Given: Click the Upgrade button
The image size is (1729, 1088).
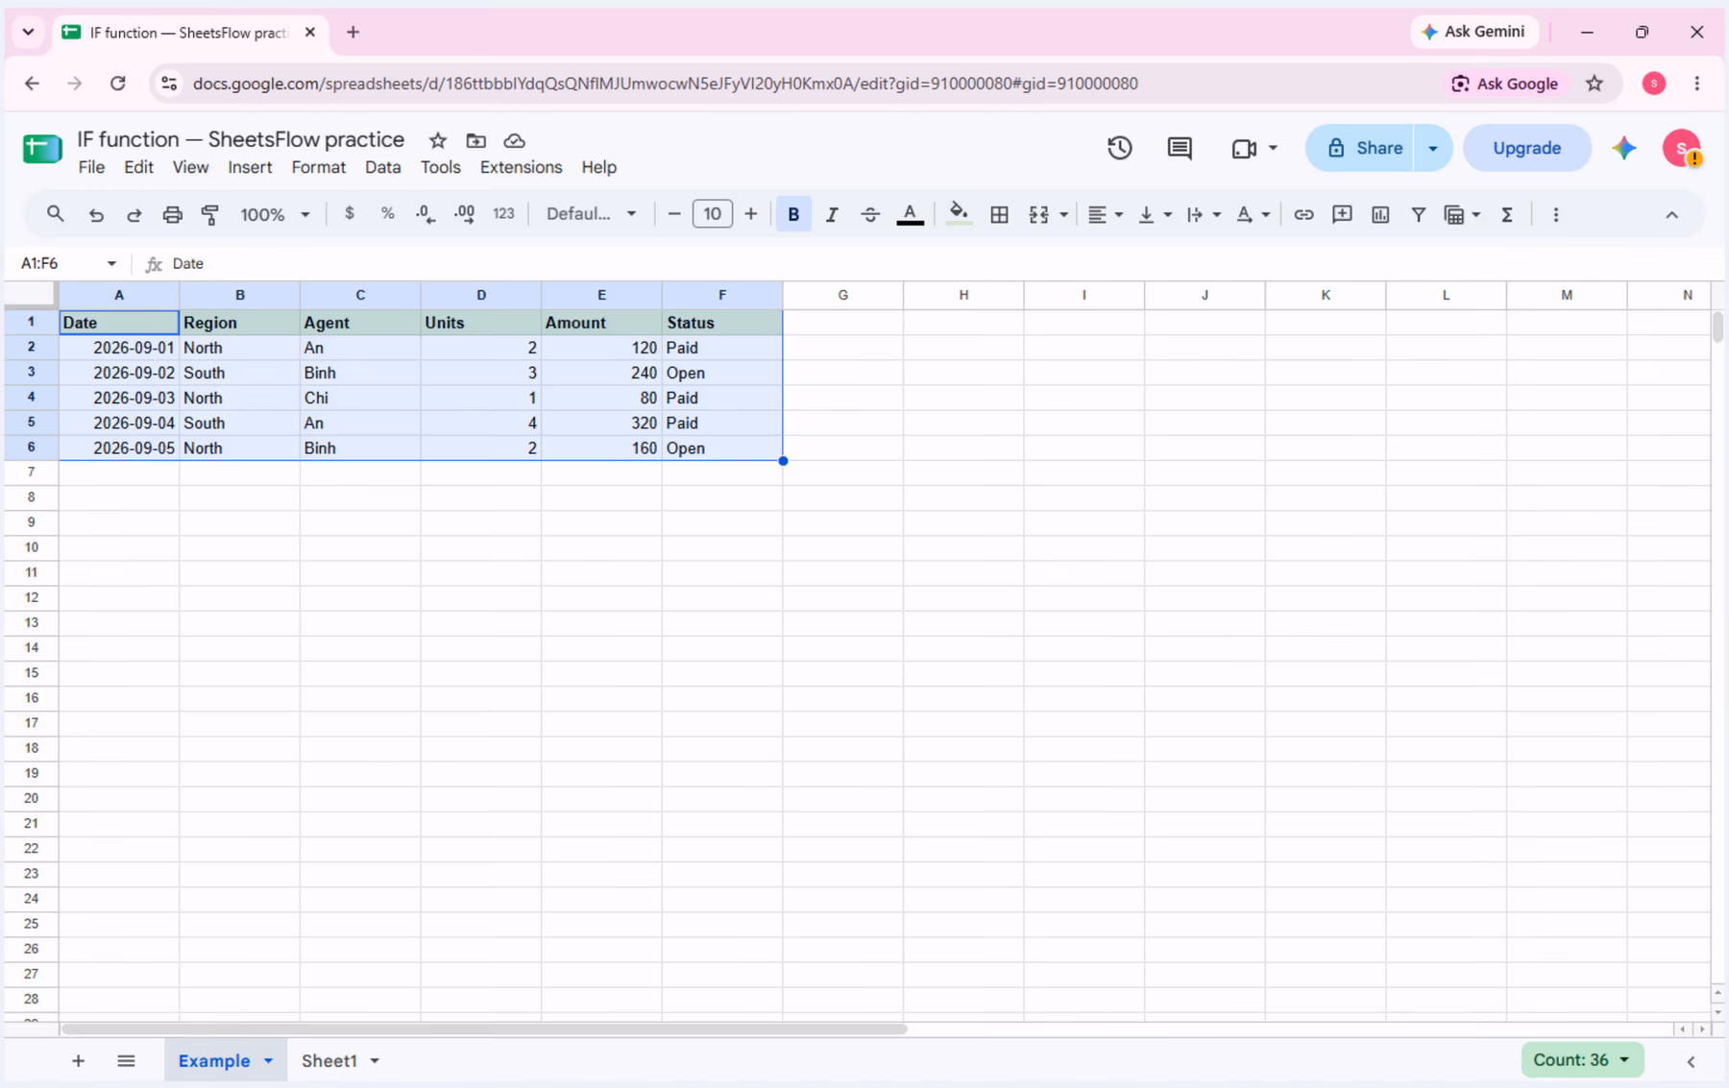Looking at the screenshot, I should pyautogui.click(x=1526, y=148).
